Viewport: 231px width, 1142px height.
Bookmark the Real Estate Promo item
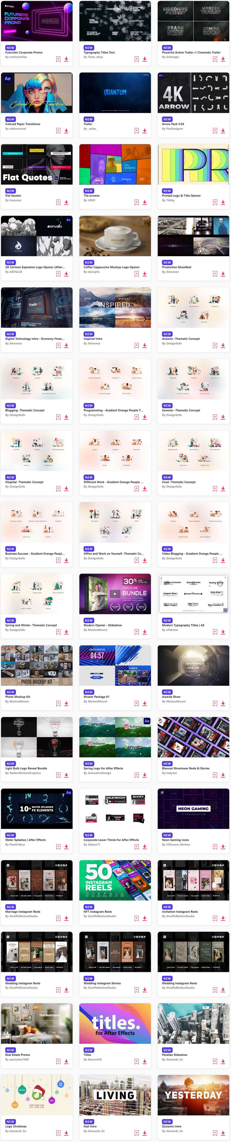[59, 1062]
